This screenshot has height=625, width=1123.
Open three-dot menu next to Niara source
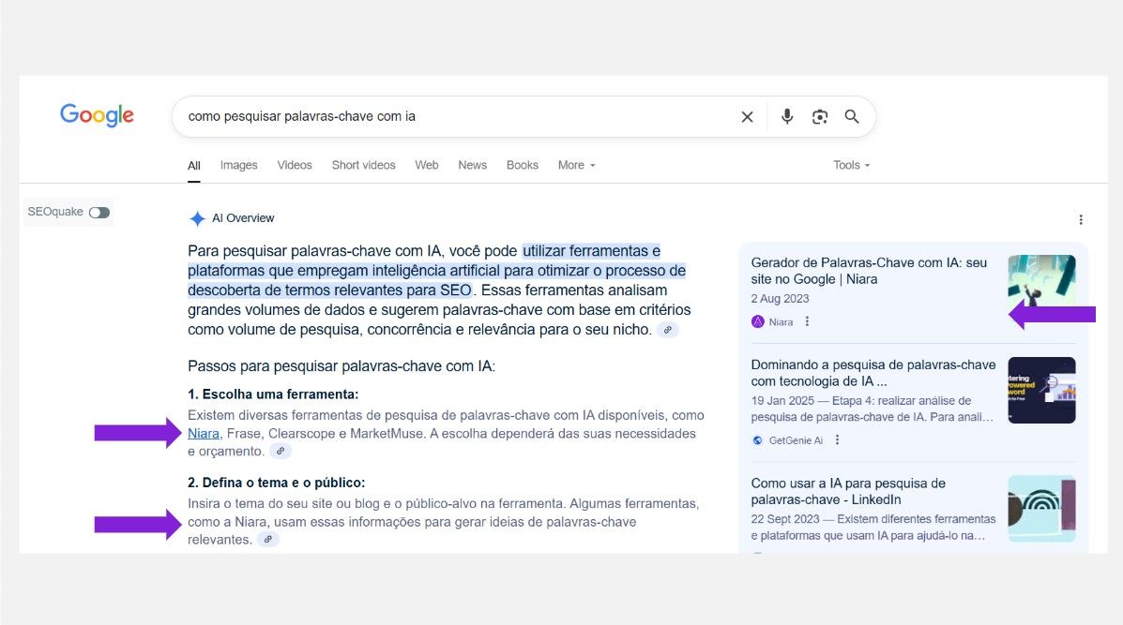[x=807, y=321]
